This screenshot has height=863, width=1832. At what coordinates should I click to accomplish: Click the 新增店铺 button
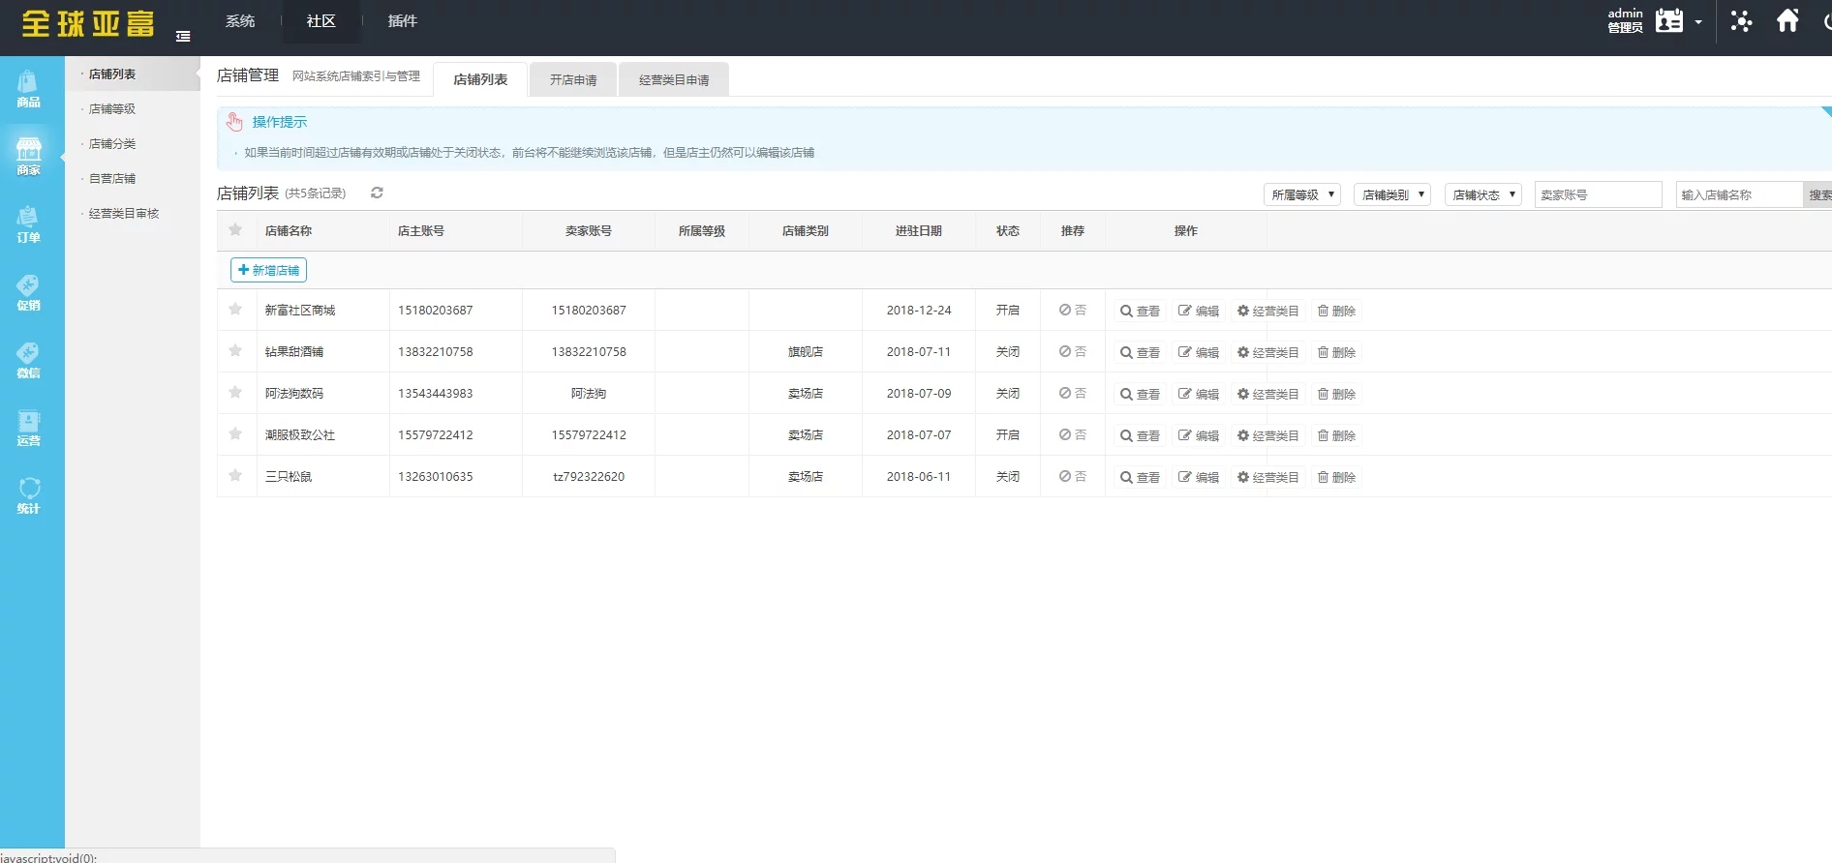[268, 270]
